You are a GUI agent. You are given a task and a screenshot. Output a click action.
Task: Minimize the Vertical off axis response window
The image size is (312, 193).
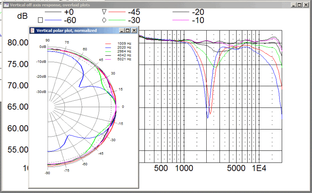pos(294,5)
